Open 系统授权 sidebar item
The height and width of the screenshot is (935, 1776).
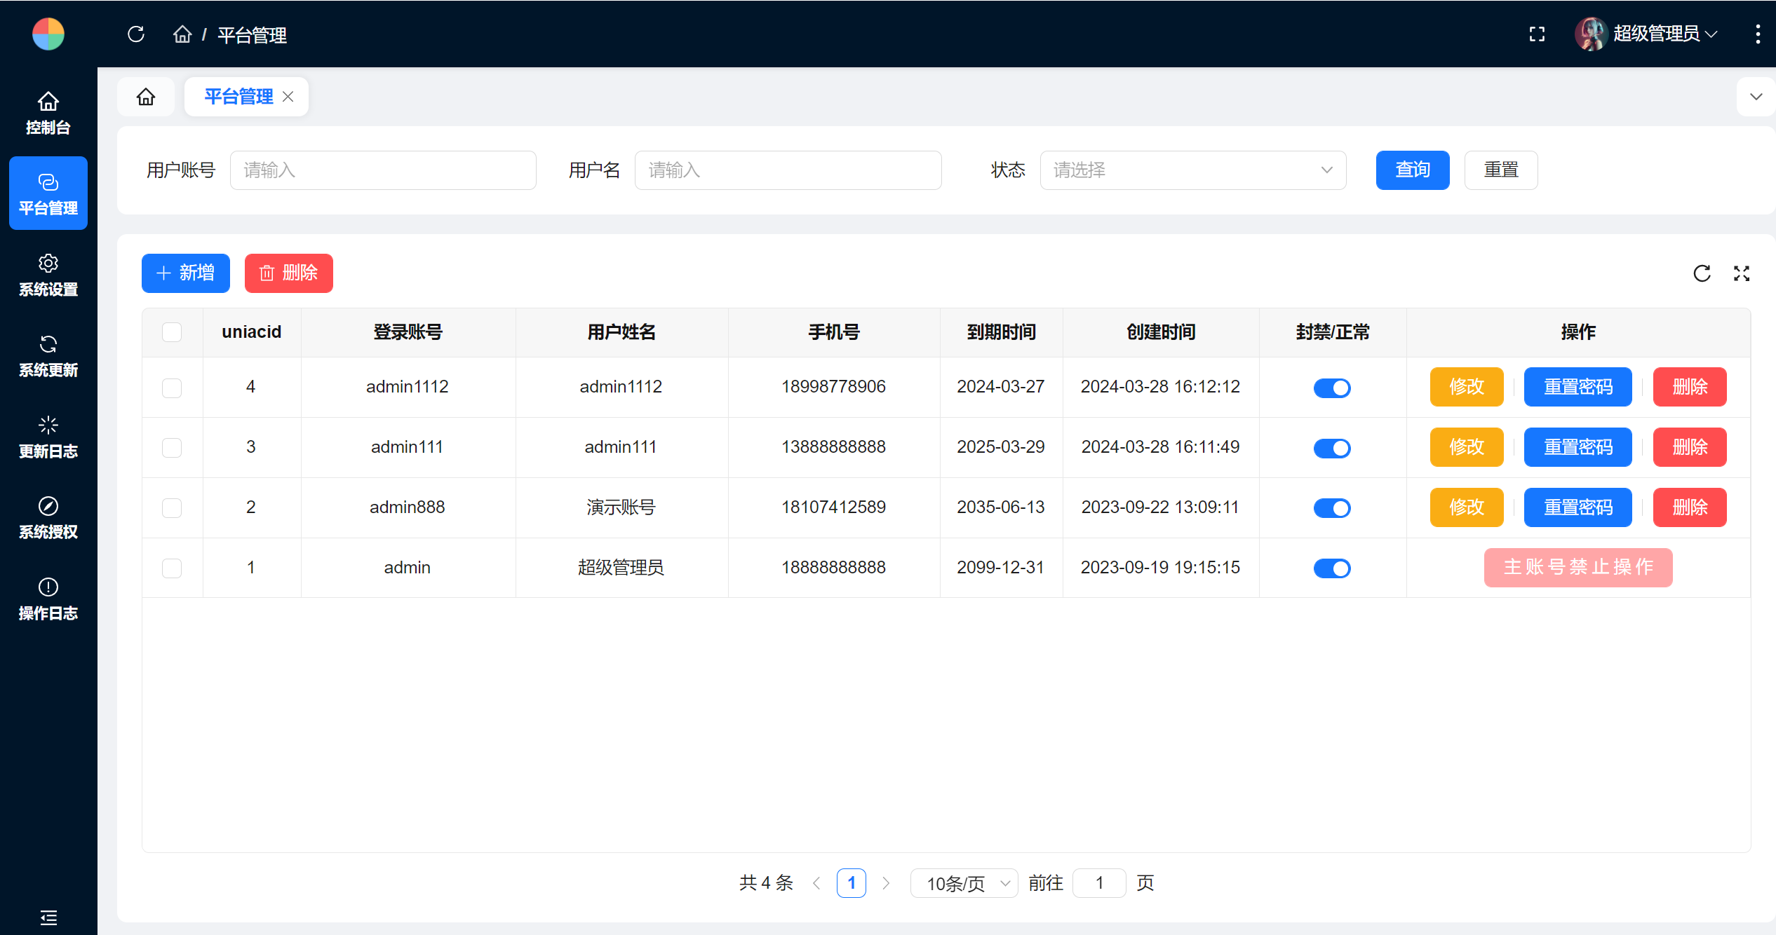click(x=48, y=517)
